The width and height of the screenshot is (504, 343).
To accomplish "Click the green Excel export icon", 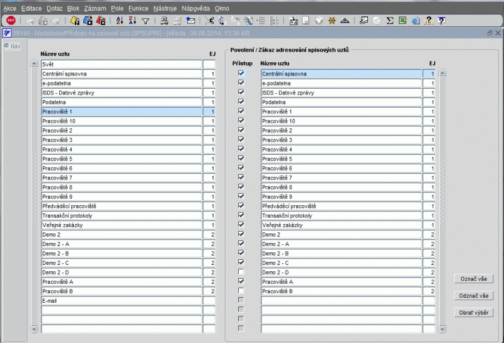I will (x=403, y=21).
